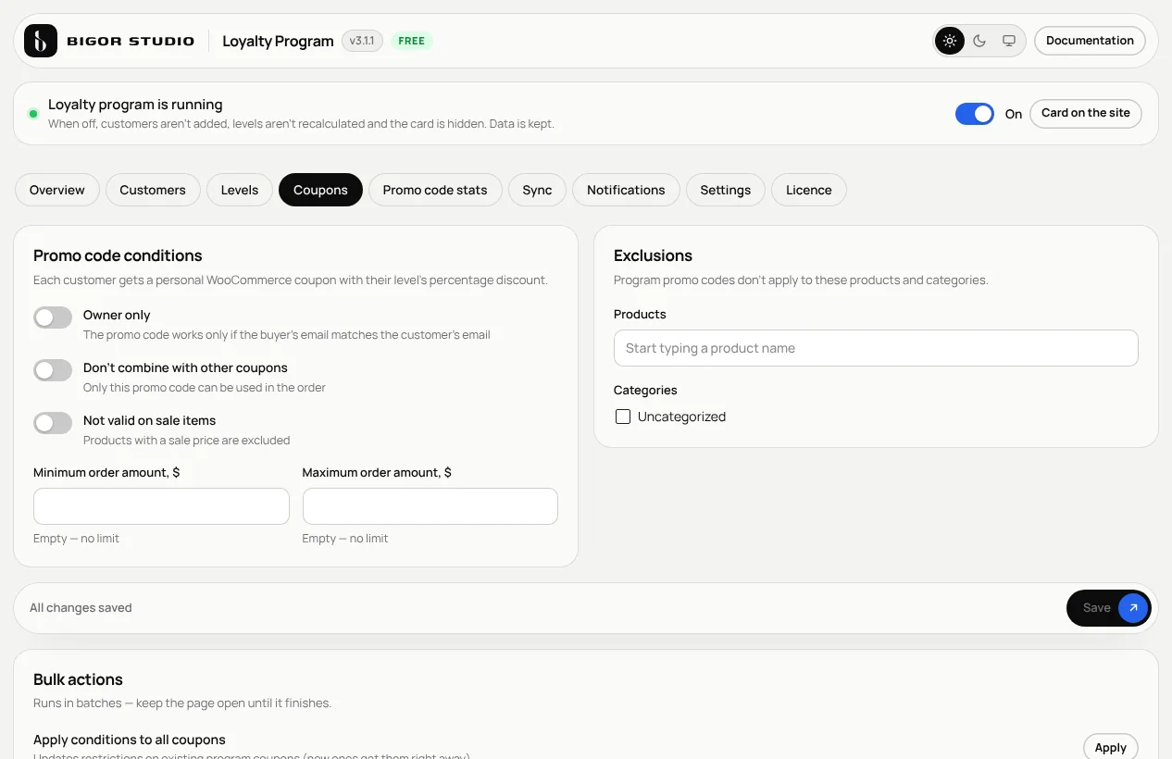This screenshot has height=759, width=1172.
Task: Select system theme monitor icon
Action: [1009, 41]
